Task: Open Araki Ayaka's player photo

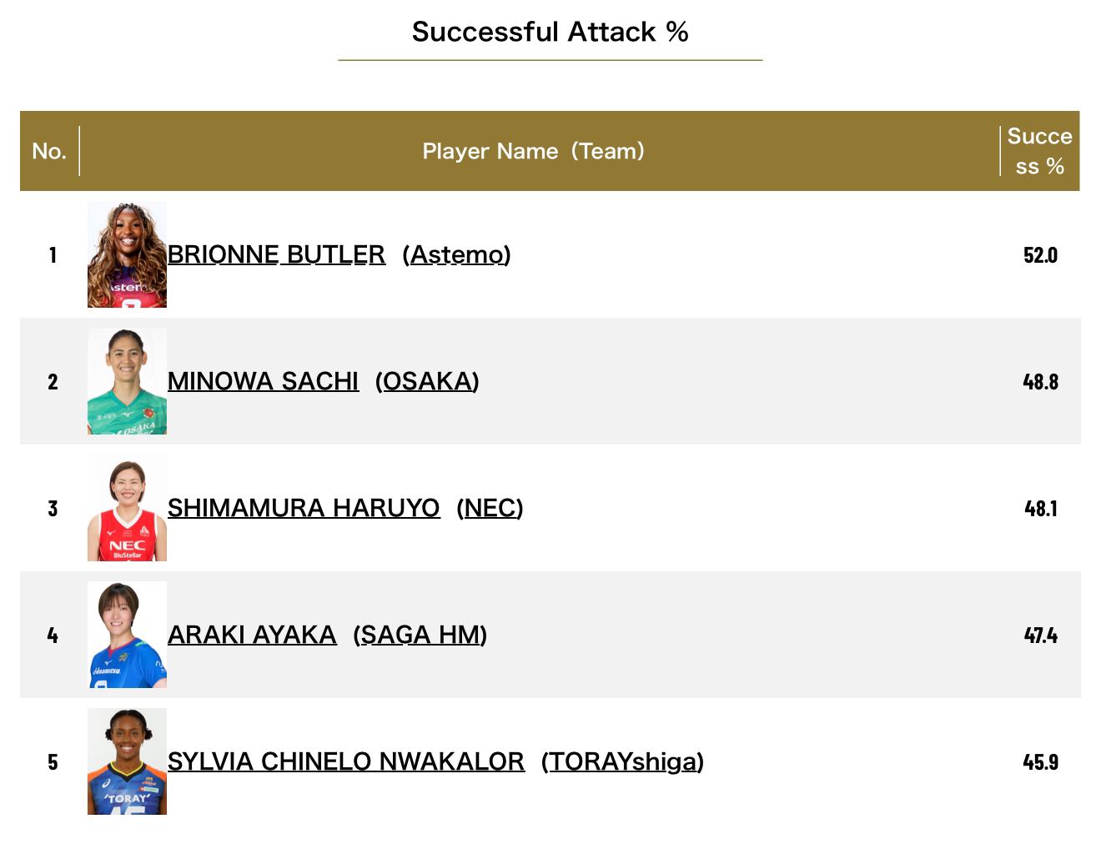Action: click(127, 635)
